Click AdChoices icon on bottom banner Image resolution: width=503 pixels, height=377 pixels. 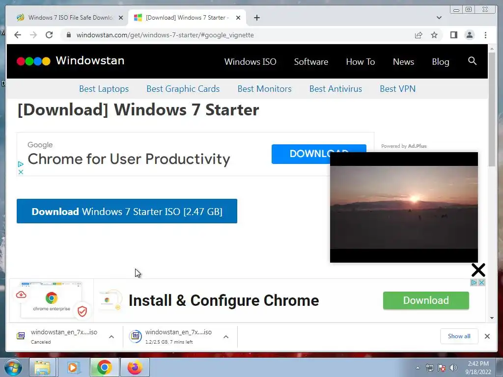474,282
